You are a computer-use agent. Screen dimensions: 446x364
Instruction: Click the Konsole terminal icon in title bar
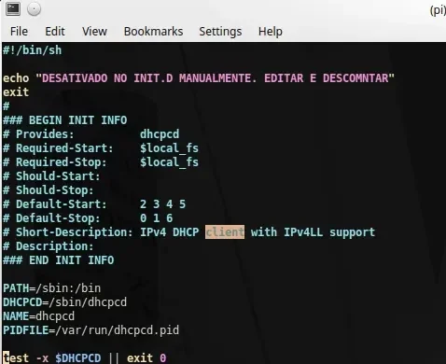click(13, 8)
